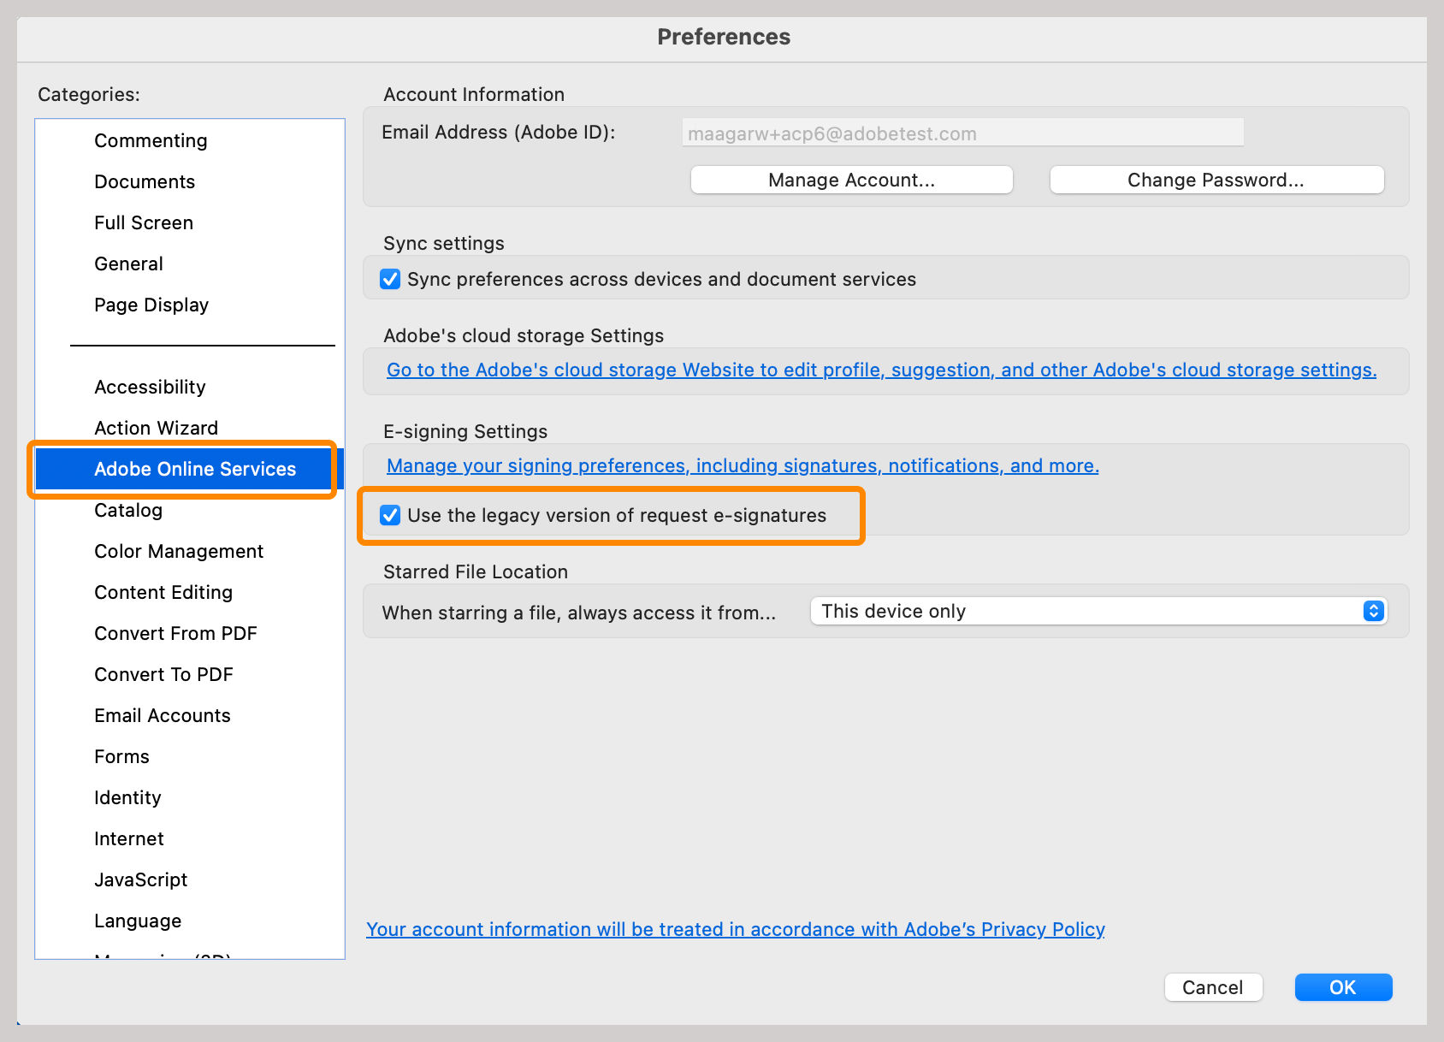Click the Email Address input field
The height and width of the screenshot is (1042, 1444).
[962, 133]
